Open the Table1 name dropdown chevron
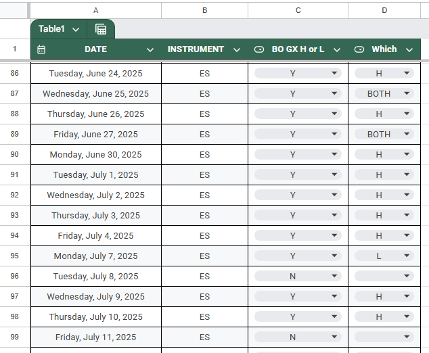This screenshot has width=429, height=353. pos(76,29)
